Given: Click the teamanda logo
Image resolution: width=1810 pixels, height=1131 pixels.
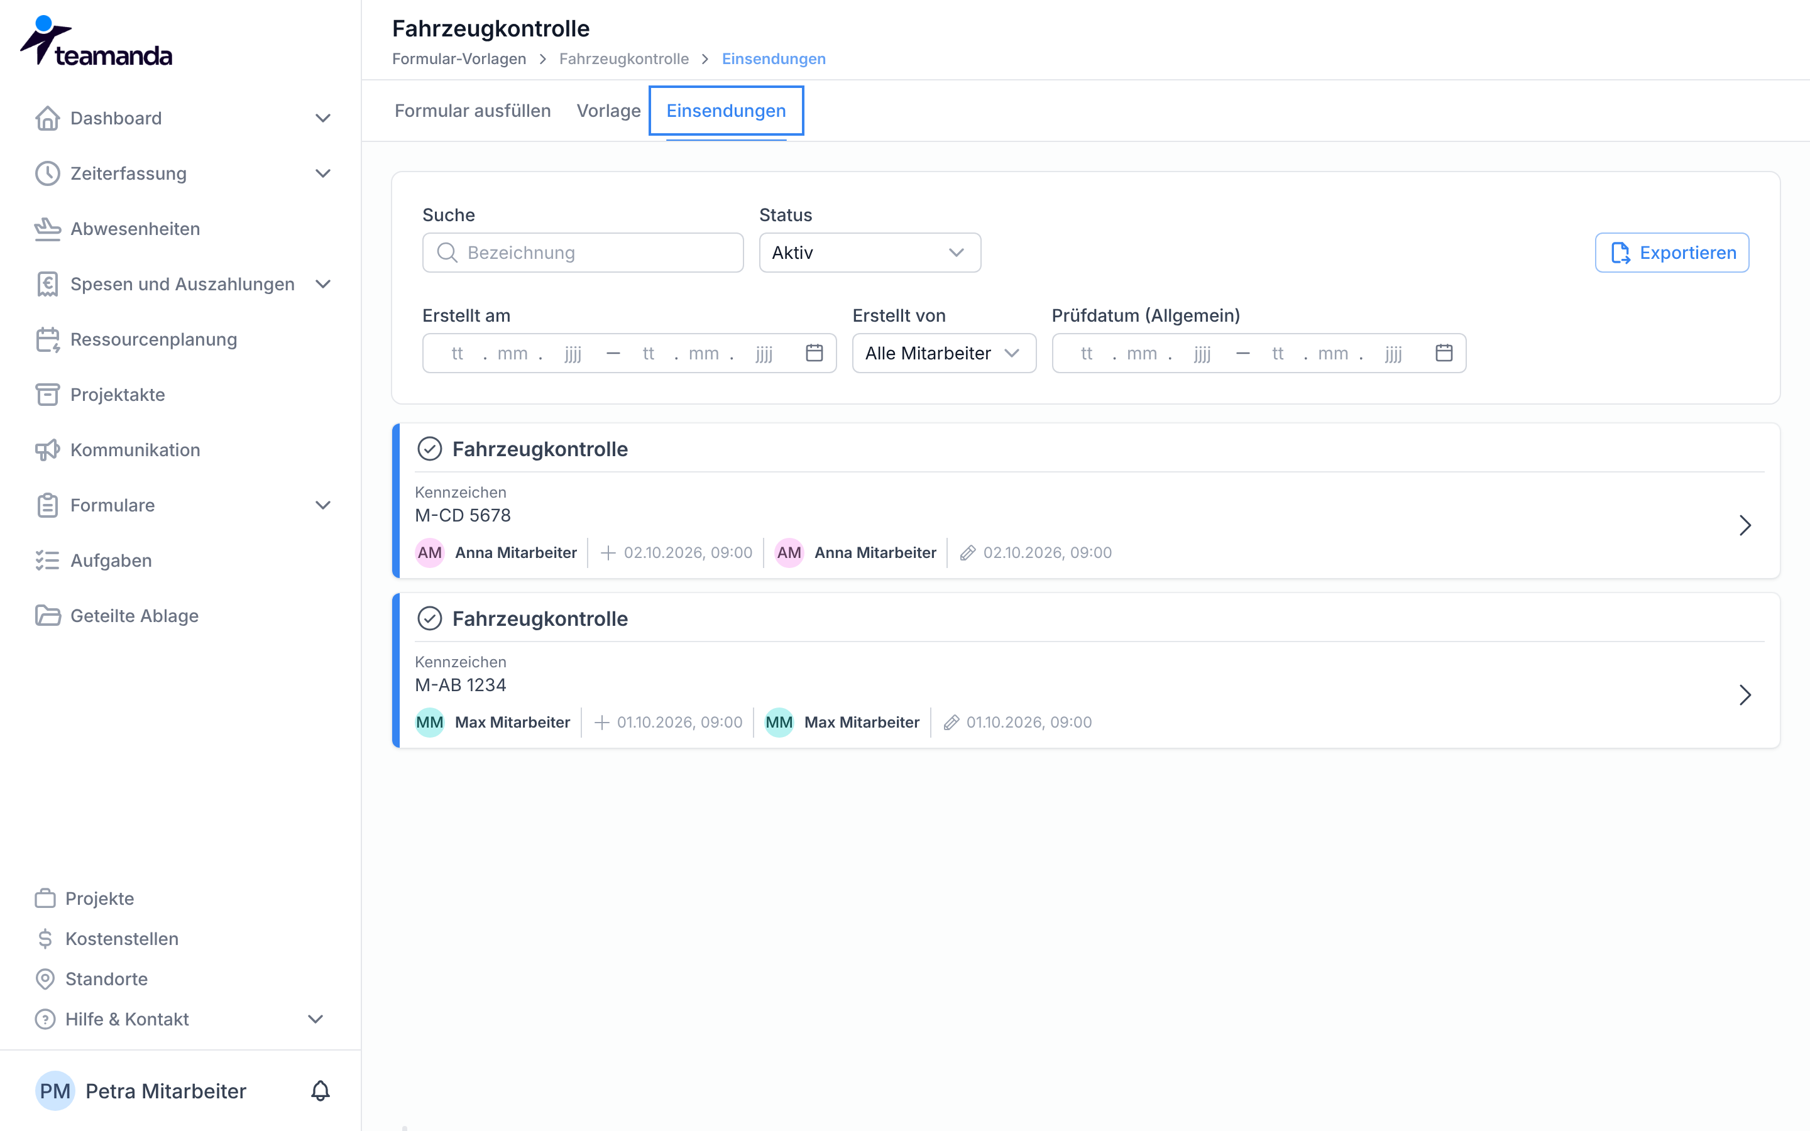Looking at the screenshot, I should [96, 41].
